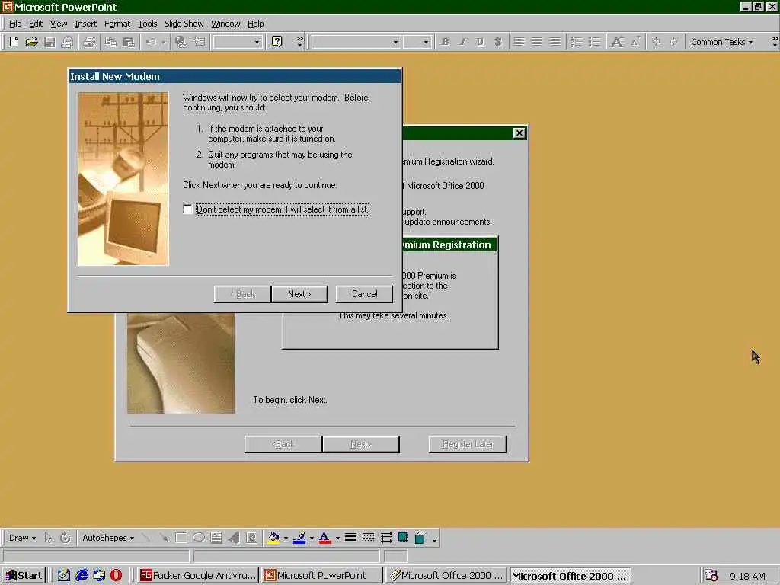
Task: Click the Print icon in the toolbar
Action: (x=89, y=42)
